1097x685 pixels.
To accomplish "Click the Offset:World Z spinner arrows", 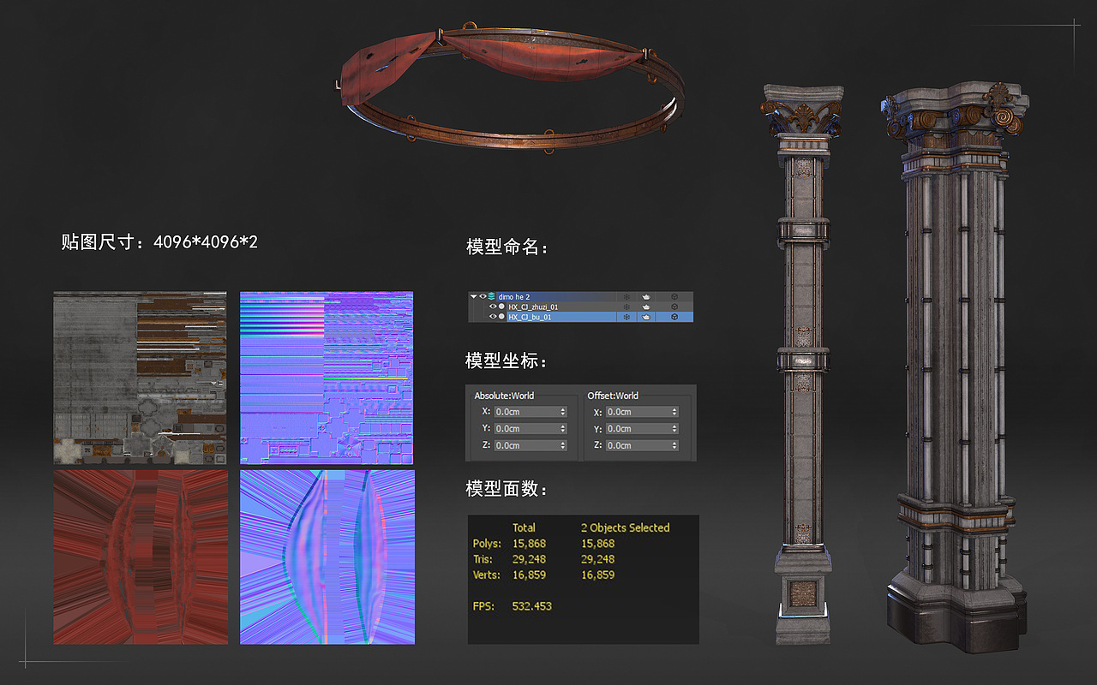I will point(675,445).
